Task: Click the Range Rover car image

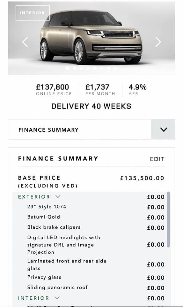Action: tap(91, 37)
